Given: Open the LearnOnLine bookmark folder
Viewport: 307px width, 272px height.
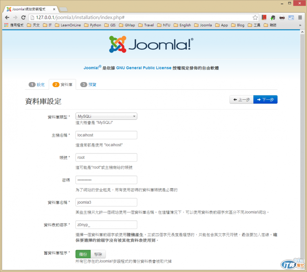Looking at the screenshot, I should 68,25.
